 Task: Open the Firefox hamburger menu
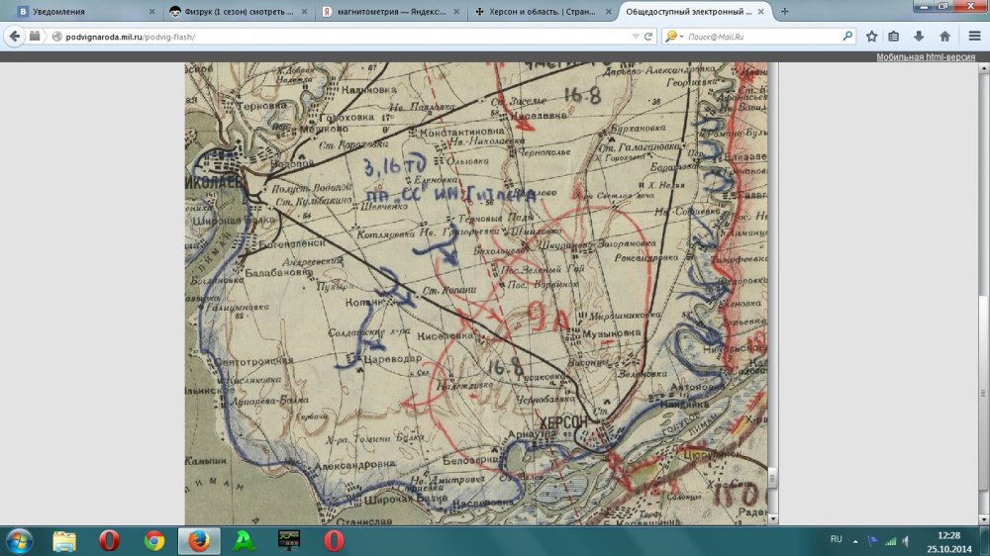tap(972, 36)
